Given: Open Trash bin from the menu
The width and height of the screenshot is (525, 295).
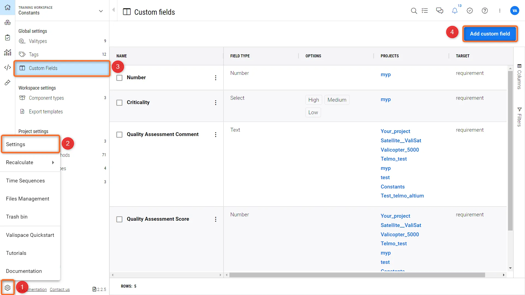Looking at the screenshot, I should [x=17, y=217].
